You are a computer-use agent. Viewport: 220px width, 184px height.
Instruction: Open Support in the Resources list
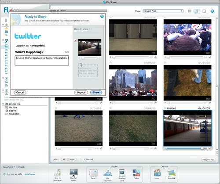12,111
